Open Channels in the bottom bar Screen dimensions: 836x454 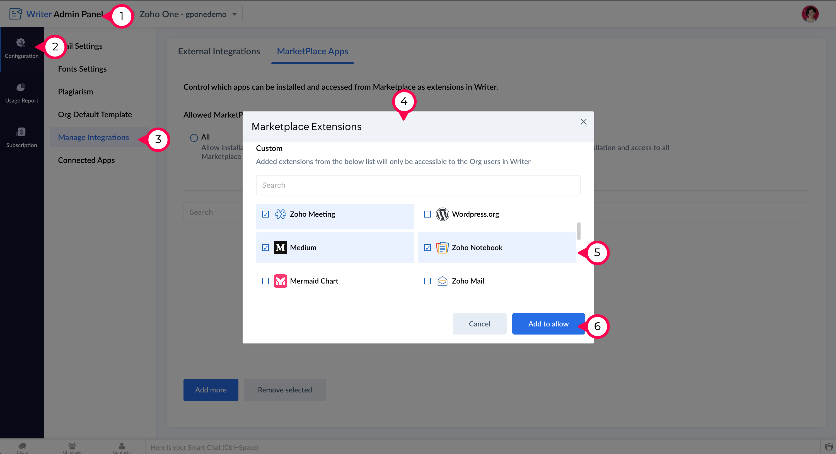(72, 446)
